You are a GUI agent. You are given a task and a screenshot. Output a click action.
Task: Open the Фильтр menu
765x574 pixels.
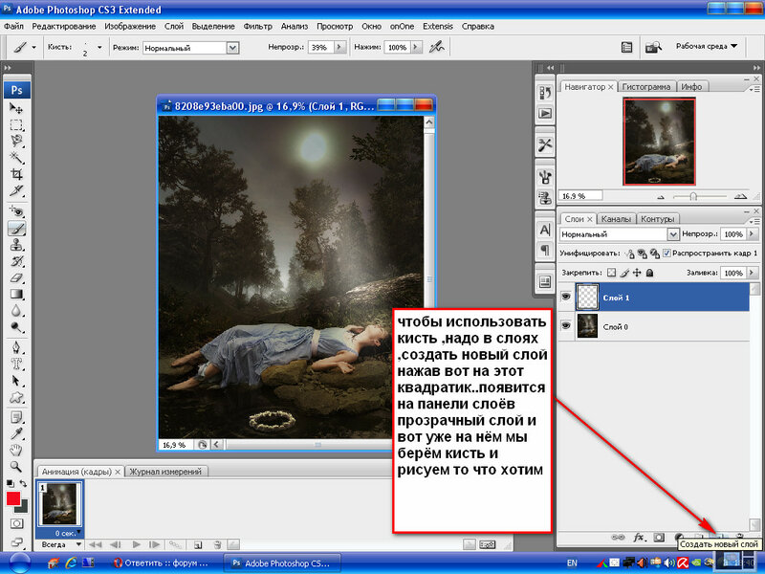click(258, 26)
